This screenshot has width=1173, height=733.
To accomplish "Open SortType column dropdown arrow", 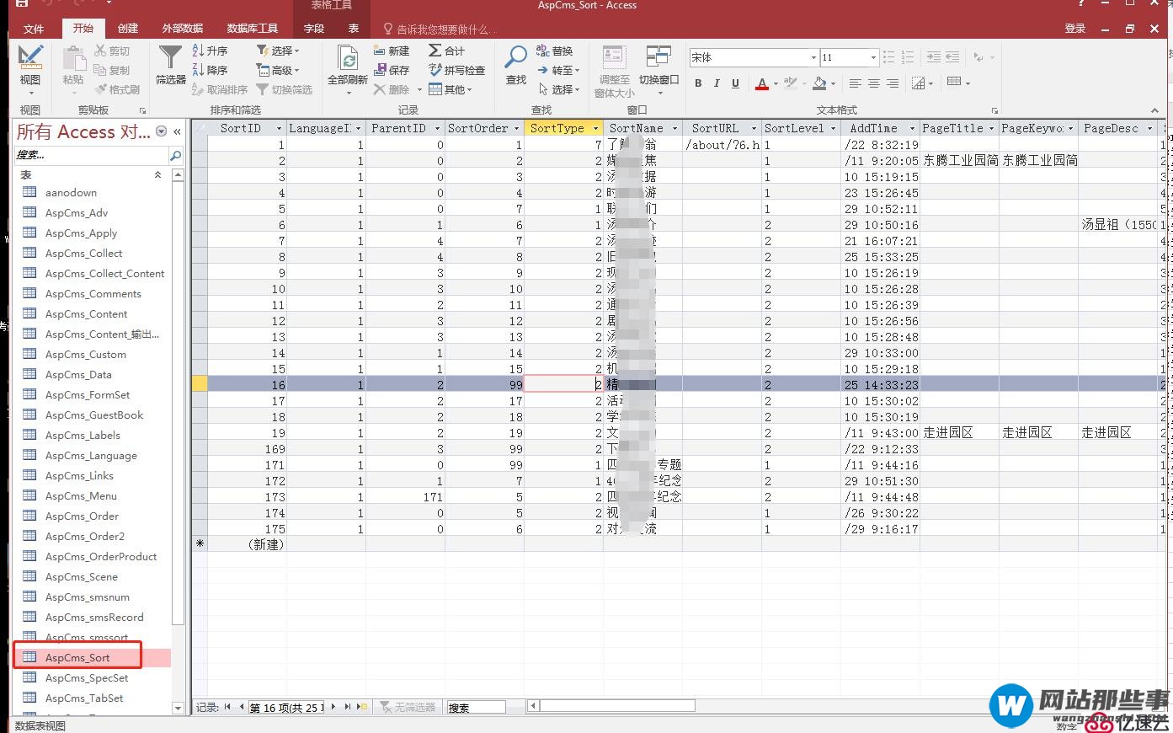I will (595, 128).
